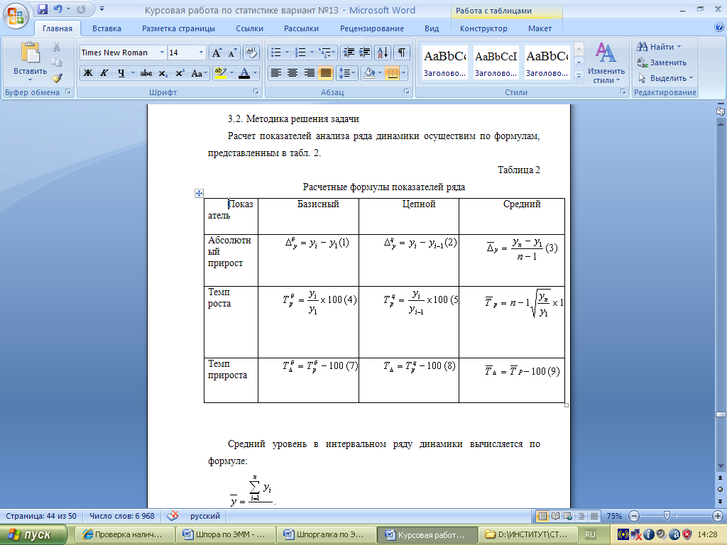Click Replace (Заменить) button
This screenshot has width=727, height=545.
click(662, 62)
